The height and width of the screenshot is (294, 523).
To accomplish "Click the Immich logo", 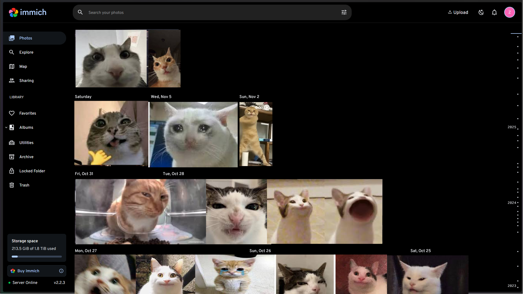I will coord(28,12).
